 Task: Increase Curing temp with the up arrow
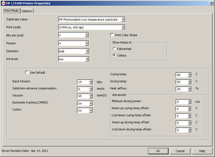[x=189, y=74]
